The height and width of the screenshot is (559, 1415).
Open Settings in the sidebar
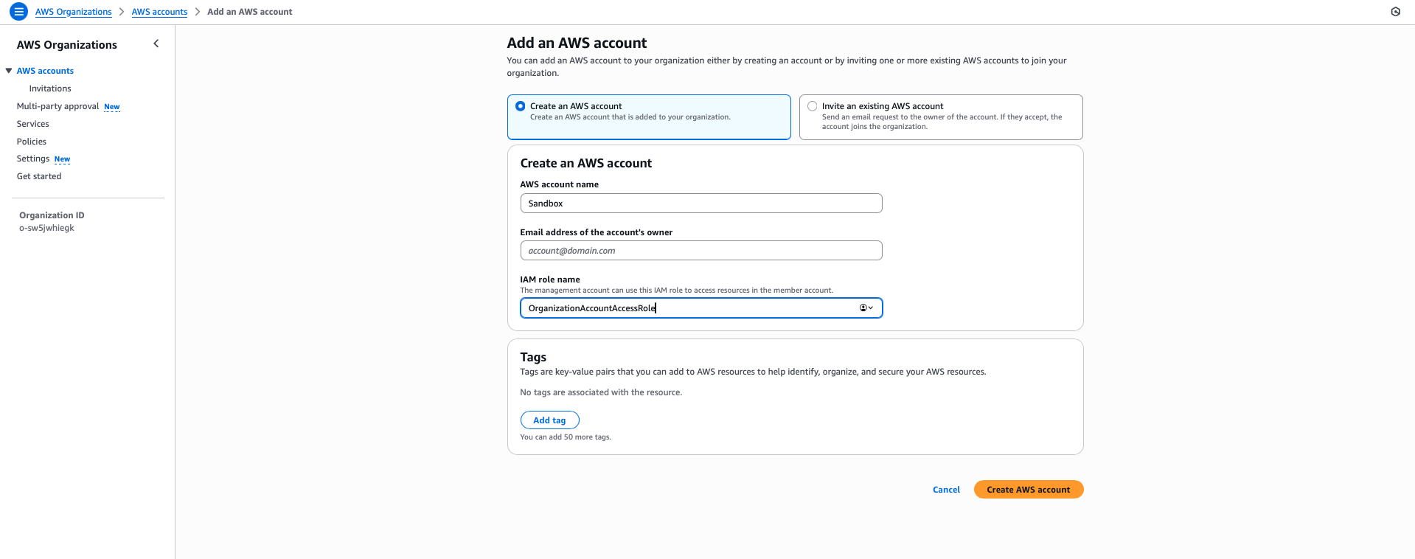[x=33, y=159]
